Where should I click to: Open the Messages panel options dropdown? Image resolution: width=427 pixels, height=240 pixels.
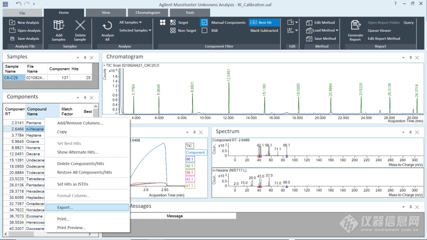(x=403, y=207)
